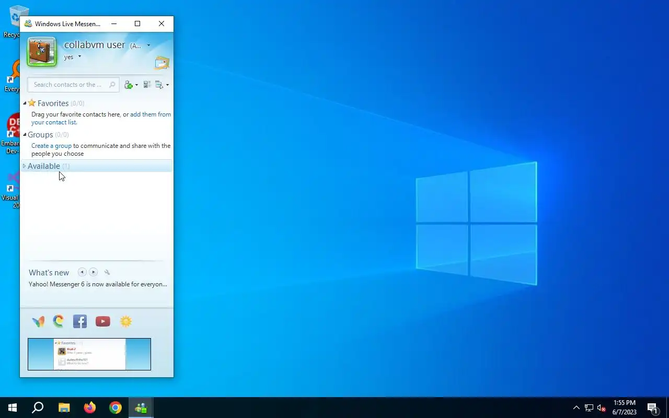Open the email inbox envelope icon

pyautogui.click(x=162, y=63)
